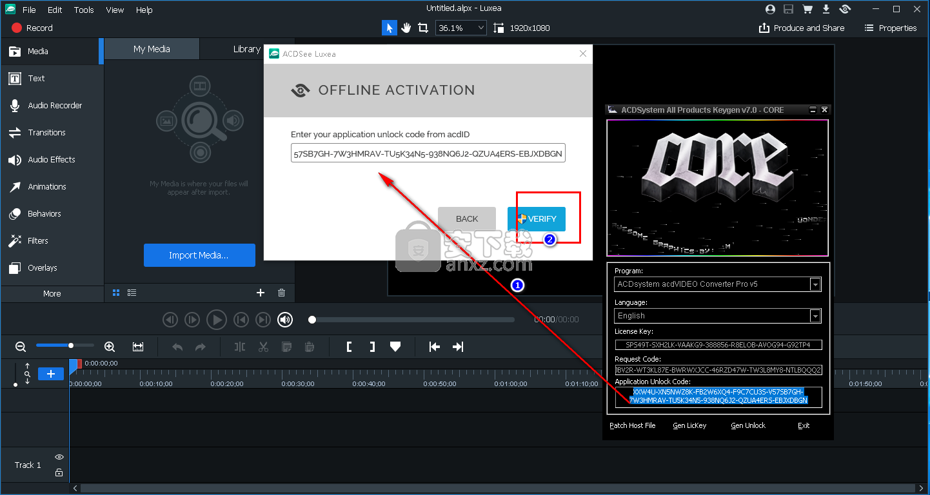Viewport: 930px width, 495px height.
Task: Toggle Track 1 lock
Action: coord(59,472)
